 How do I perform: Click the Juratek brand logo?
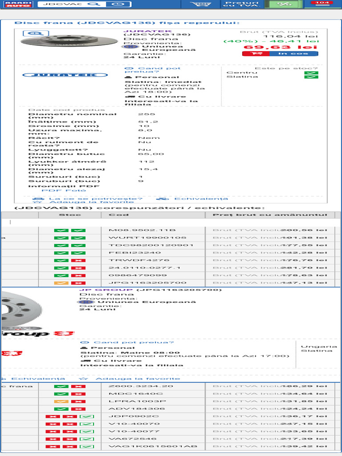point(65,75)
